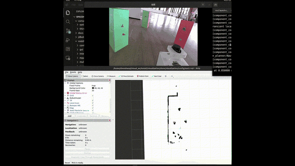The height and width of the screenshot is (166, 295).
Task: Toggle the LaserScan display checkbox
Action: (93, 103)
